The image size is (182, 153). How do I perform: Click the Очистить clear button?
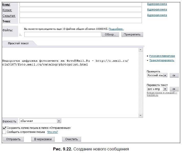click(72, 139)
